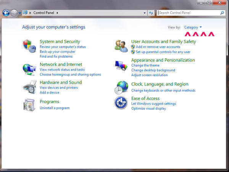Click the refresh button beside address bar
This screenshot has height=172, width=229.
coord(151,13)
